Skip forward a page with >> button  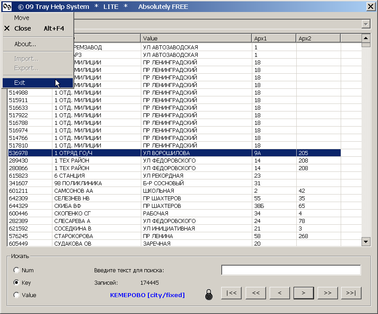(x=327, y=293)
